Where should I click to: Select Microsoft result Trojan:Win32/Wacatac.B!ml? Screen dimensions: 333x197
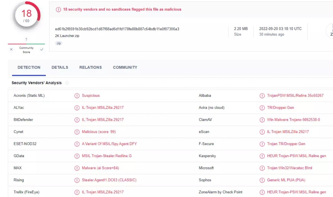pos(290,168)
